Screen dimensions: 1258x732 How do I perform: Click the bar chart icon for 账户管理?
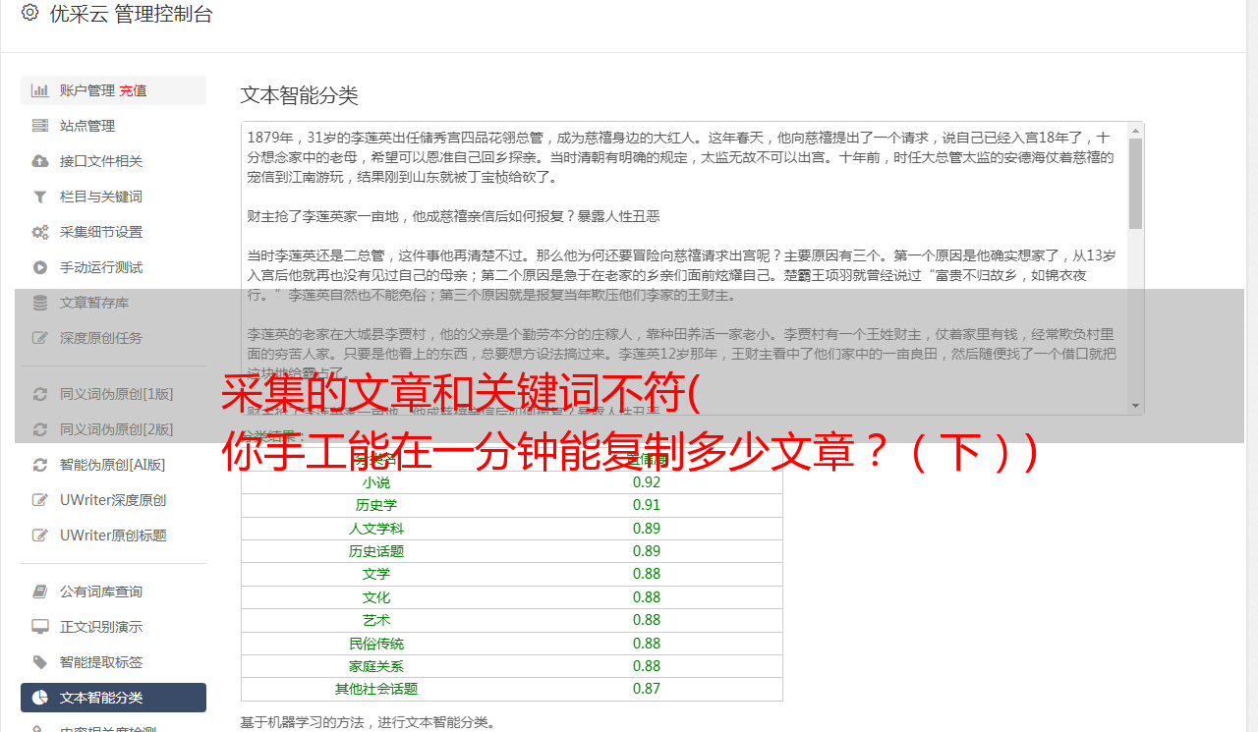(x=40, y=90)
